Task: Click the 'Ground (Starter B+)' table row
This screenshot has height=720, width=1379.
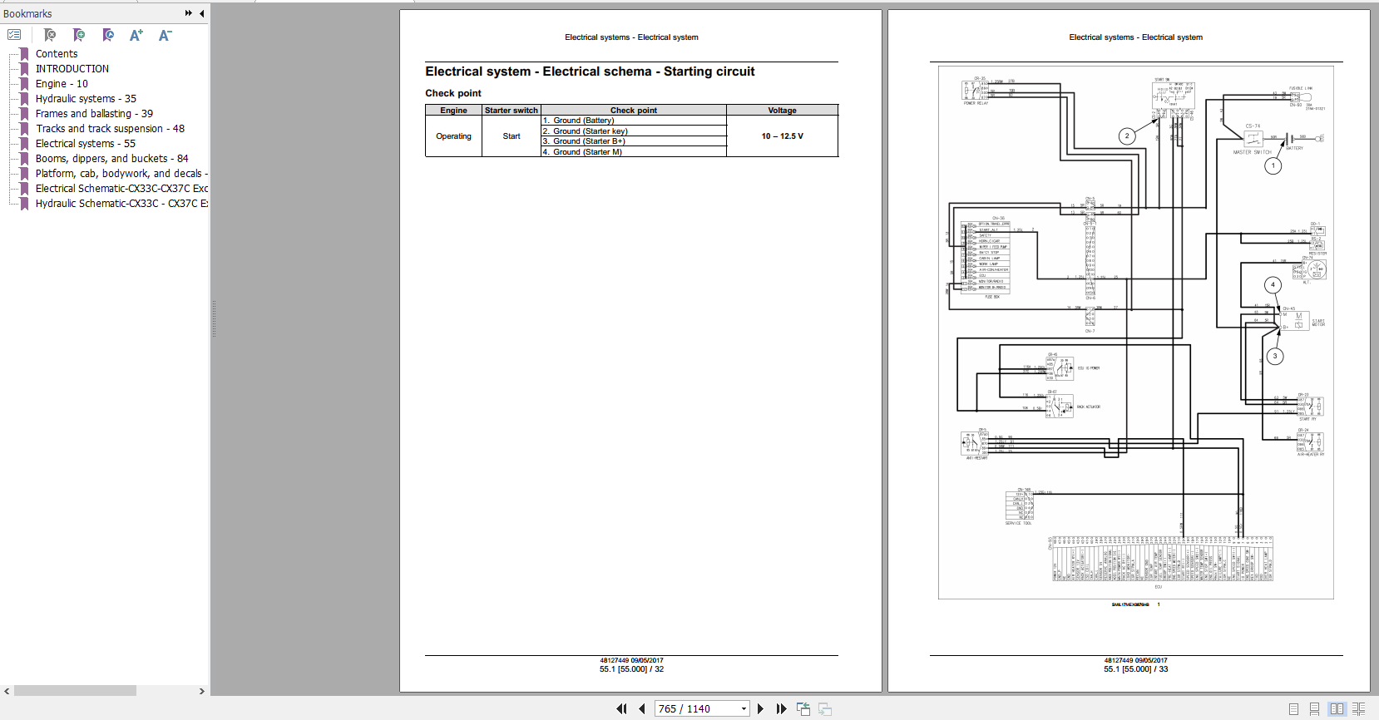Action: click(634, 141)
